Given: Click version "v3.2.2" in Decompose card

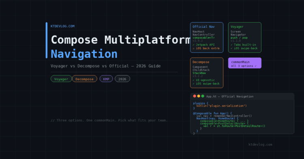Looking at the screenshot, I should (x=197, y=76).
